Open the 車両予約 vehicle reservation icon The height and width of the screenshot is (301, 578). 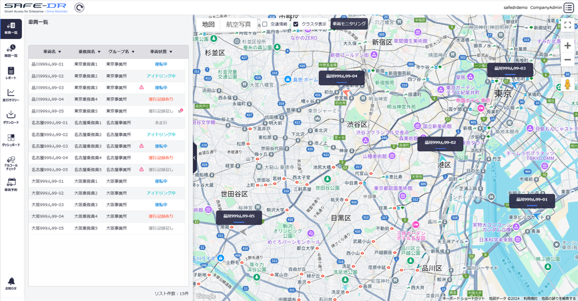click(11, 185)
